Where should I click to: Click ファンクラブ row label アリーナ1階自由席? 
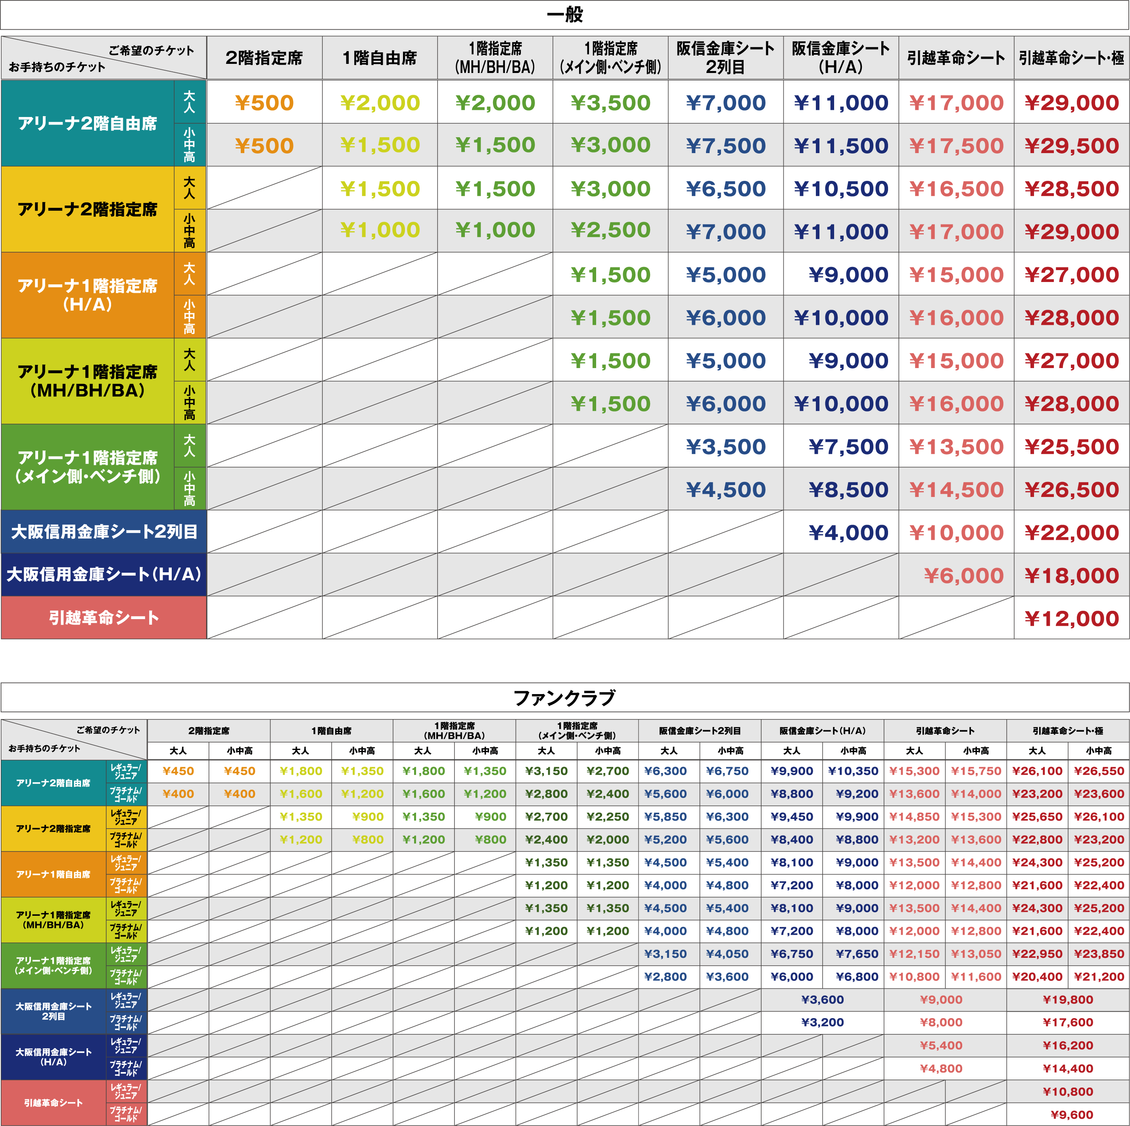pyautogui.click(x=53, y=874)
